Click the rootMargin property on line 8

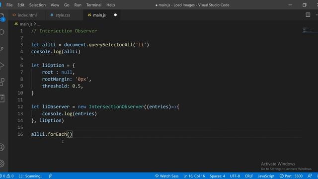pyautogui.click(x=56, y=79)
